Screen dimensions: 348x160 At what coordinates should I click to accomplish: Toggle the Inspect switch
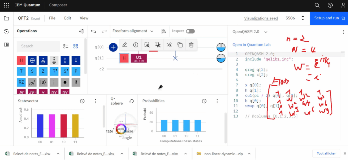click(x=190, y=31)
